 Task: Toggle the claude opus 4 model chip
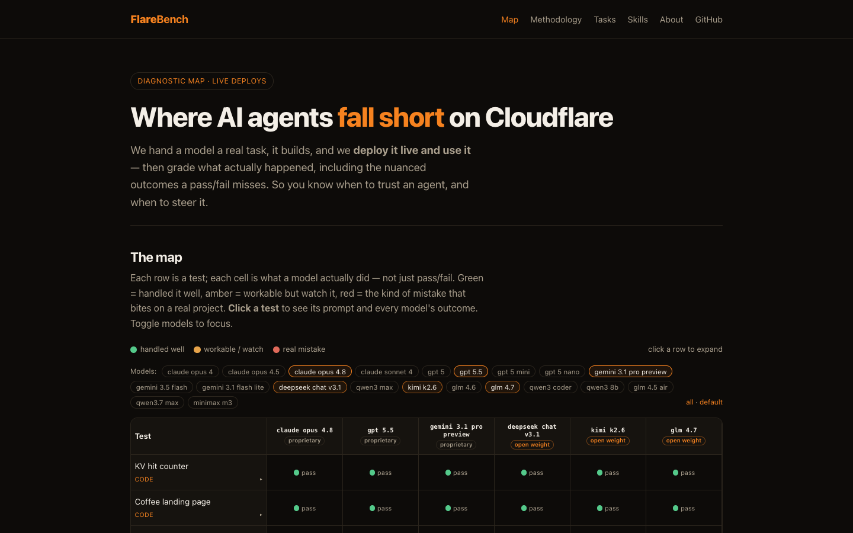(x=190, y=372)
